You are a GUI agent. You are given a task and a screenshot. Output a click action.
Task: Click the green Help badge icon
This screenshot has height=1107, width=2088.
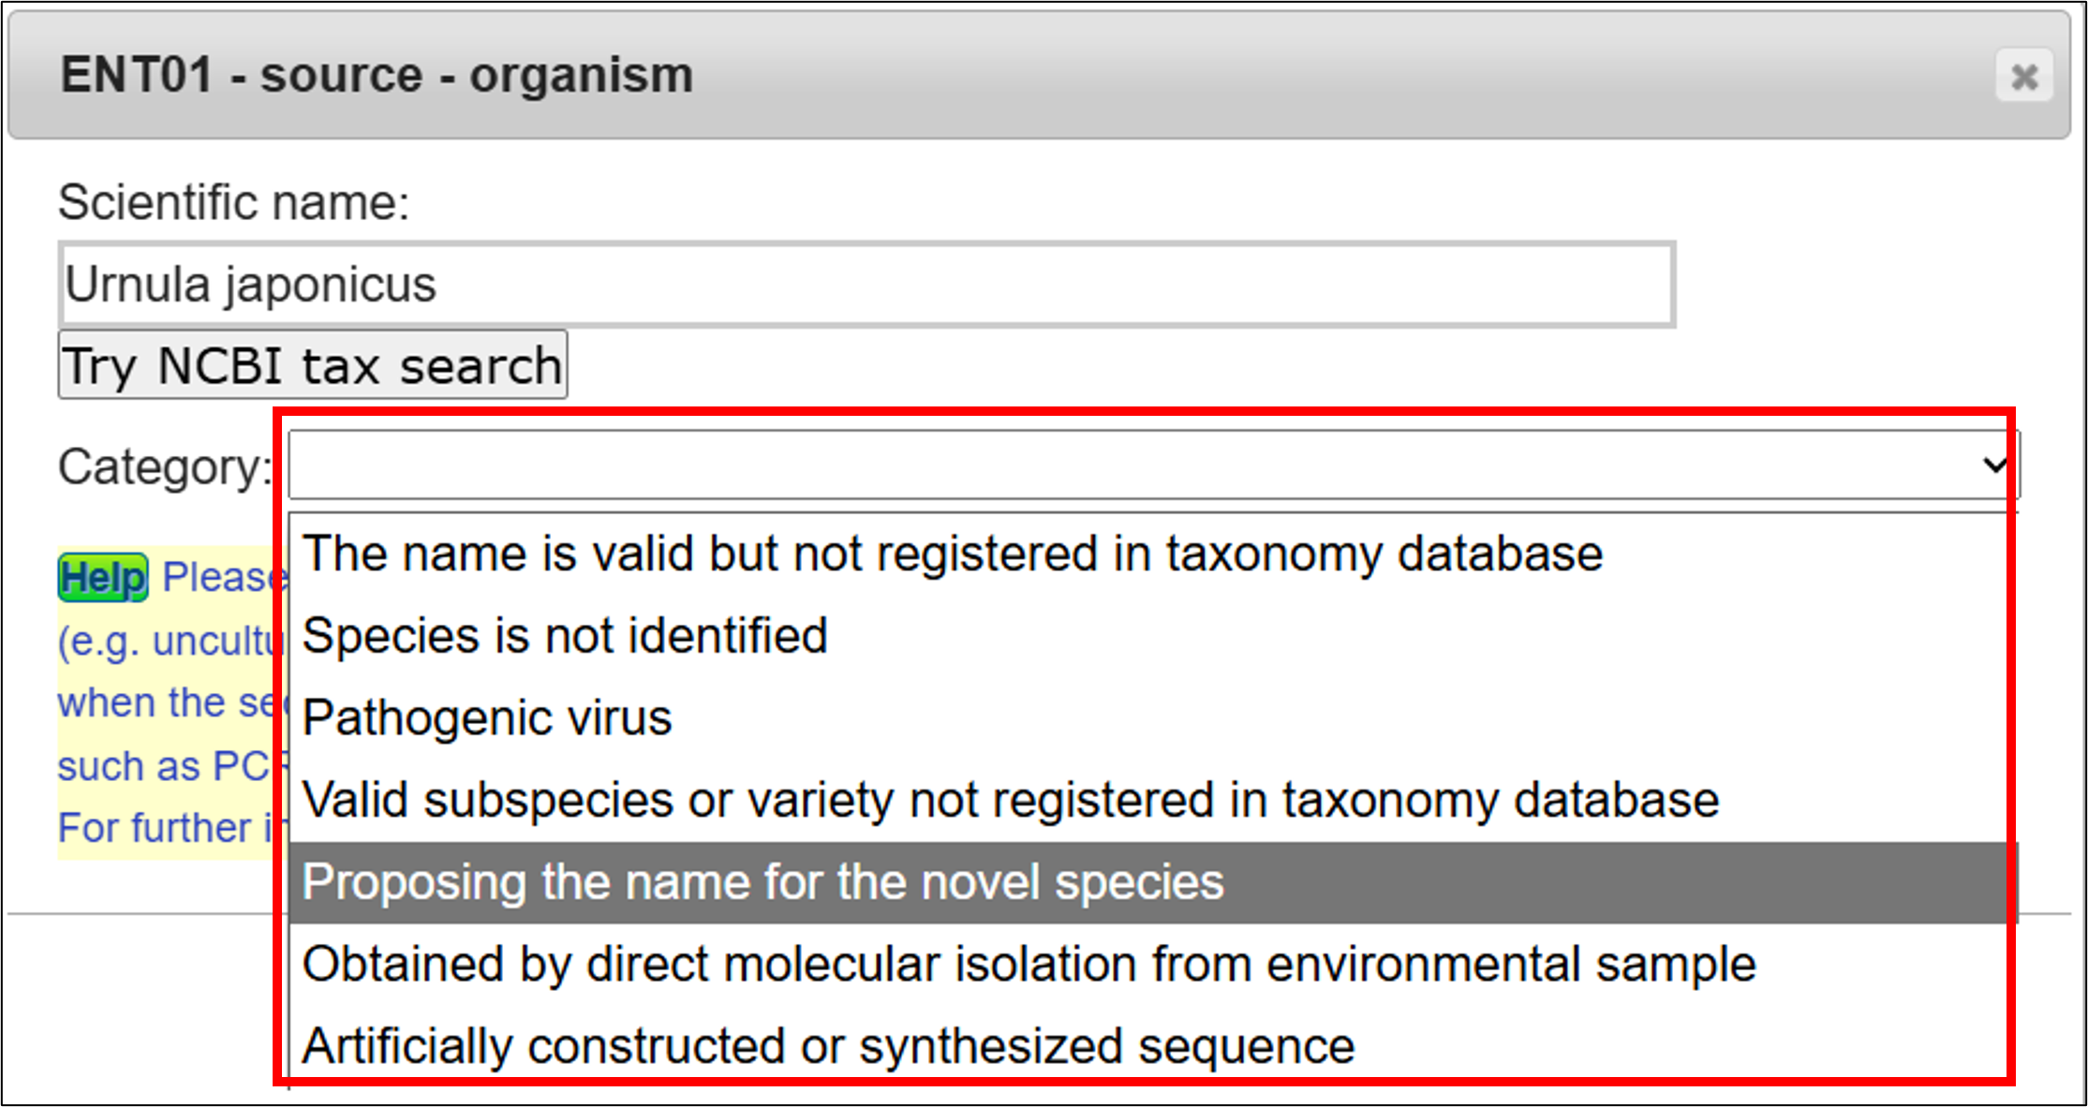pyautogui.click(x=103, y=577)
